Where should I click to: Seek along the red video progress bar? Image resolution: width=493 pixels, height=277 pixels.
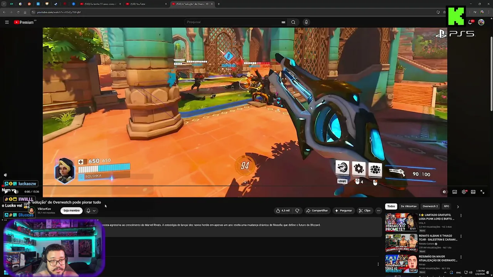pyautogui.click(x=245, y=186)
